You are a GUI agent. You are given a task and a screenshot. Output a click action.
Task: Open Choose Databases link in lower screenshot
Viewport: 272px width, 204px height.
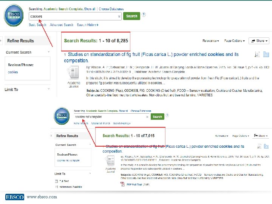click(x=141, y=111)
